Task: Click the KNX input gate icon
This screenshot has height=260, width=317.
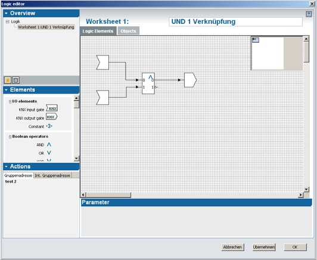Action: 52,108
